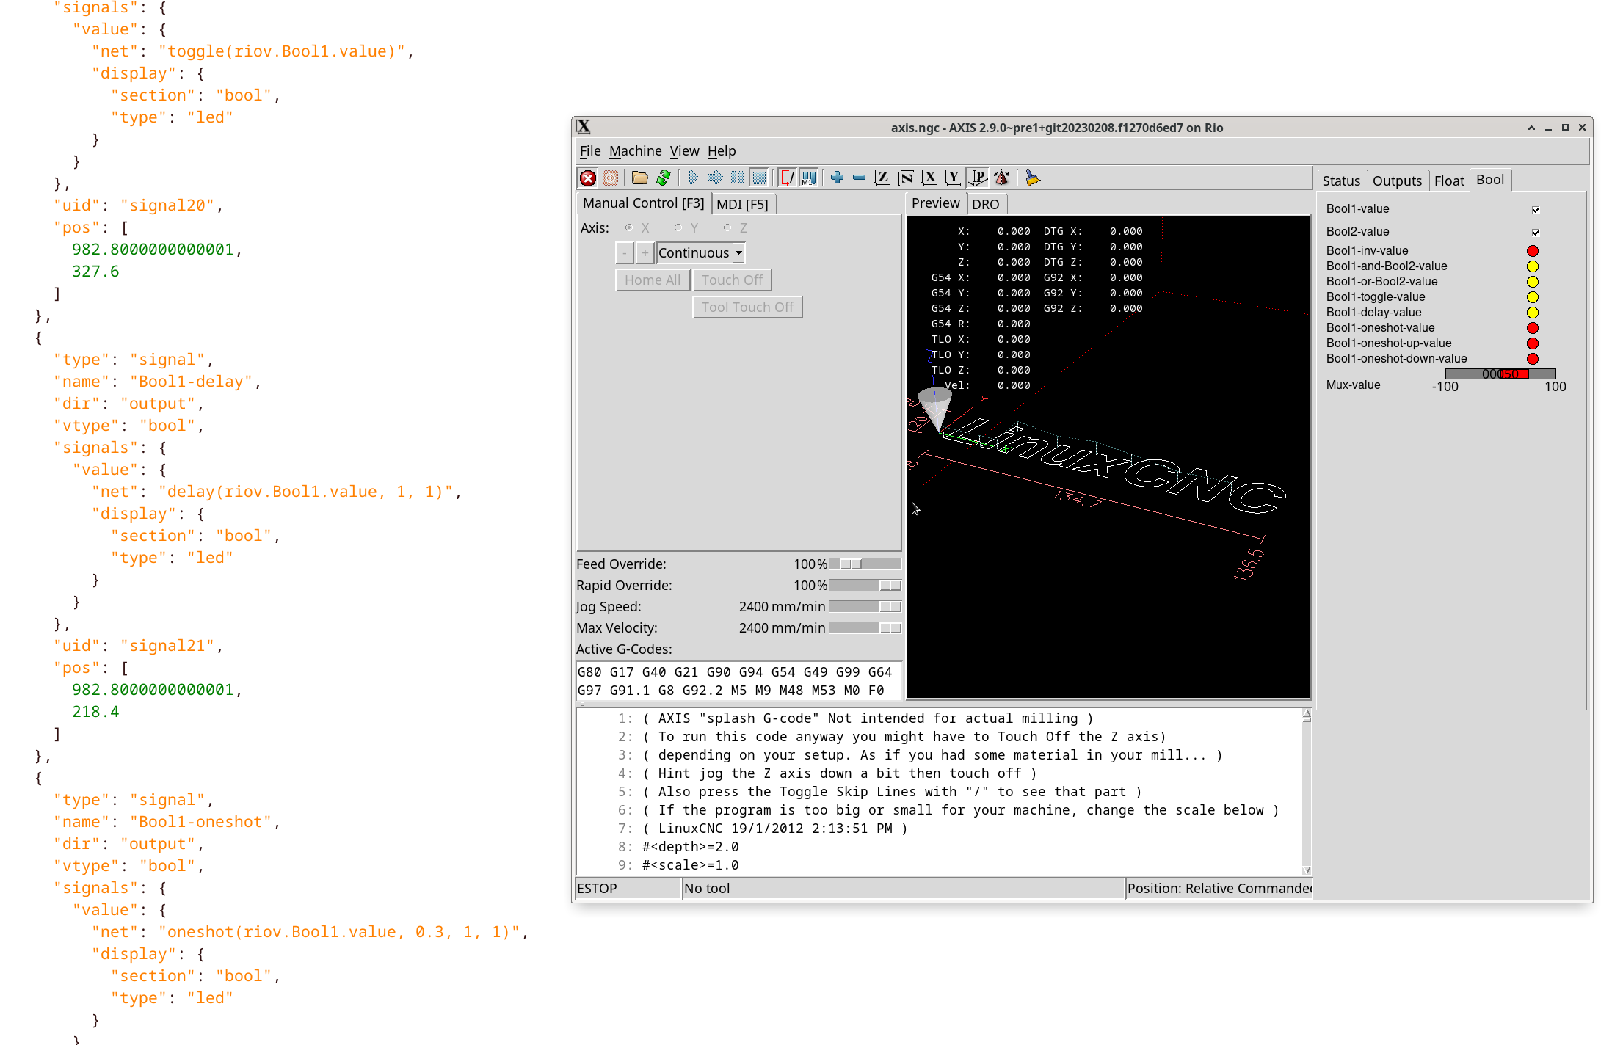Click the Home All button

pos(653,280)
